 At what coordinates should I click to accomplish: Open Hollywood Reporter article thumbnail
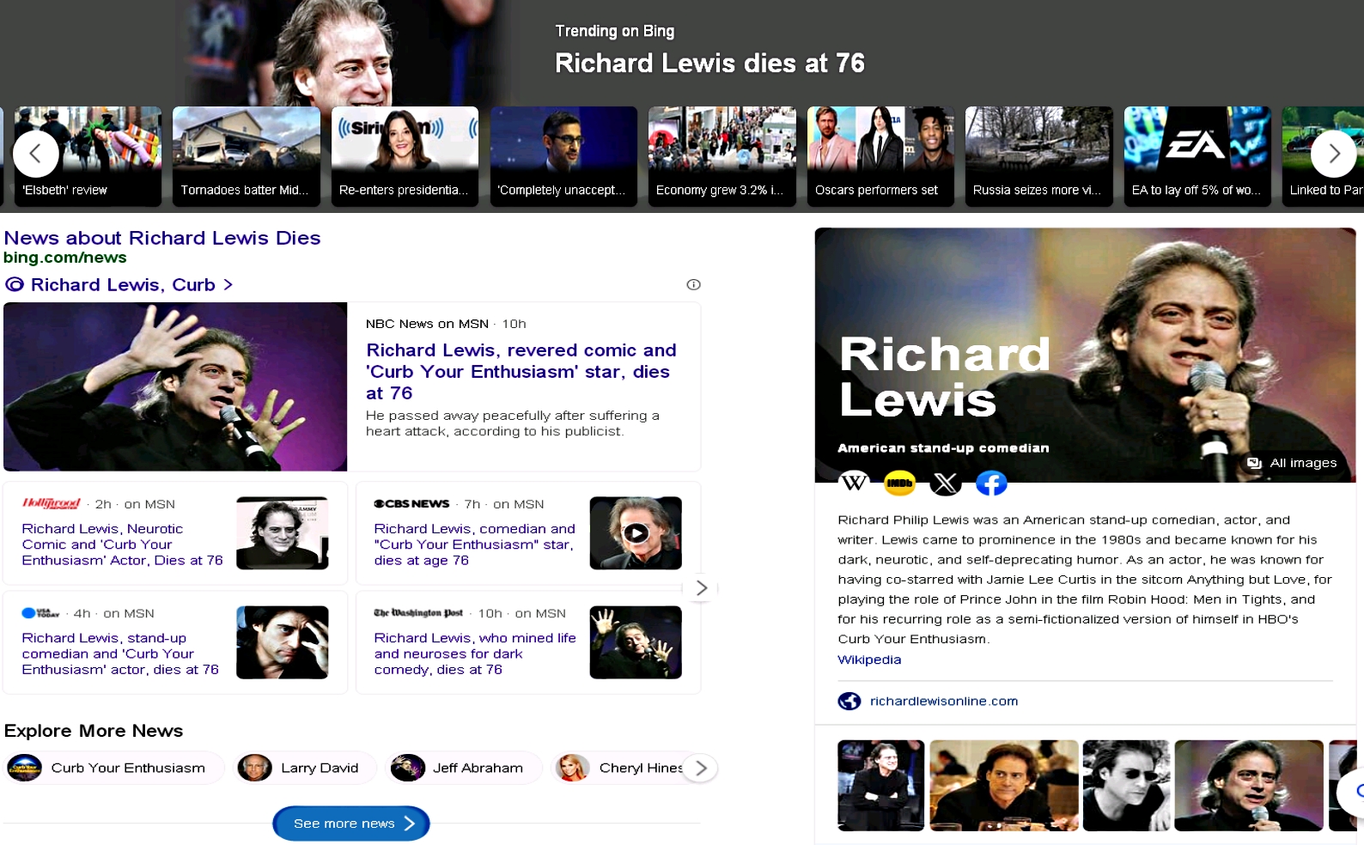[x=283, y=533]
